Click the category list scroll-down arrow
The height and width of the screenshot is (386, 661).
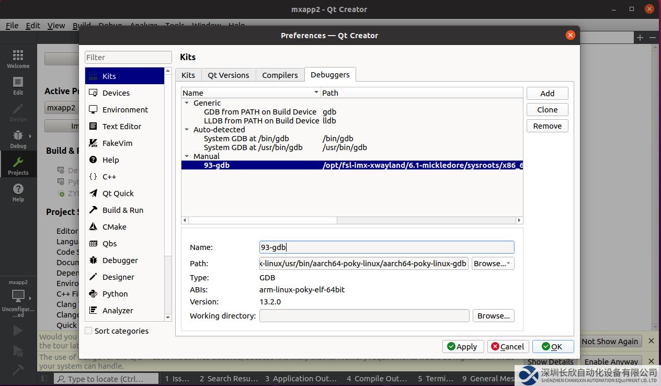[x=168, y=317]
